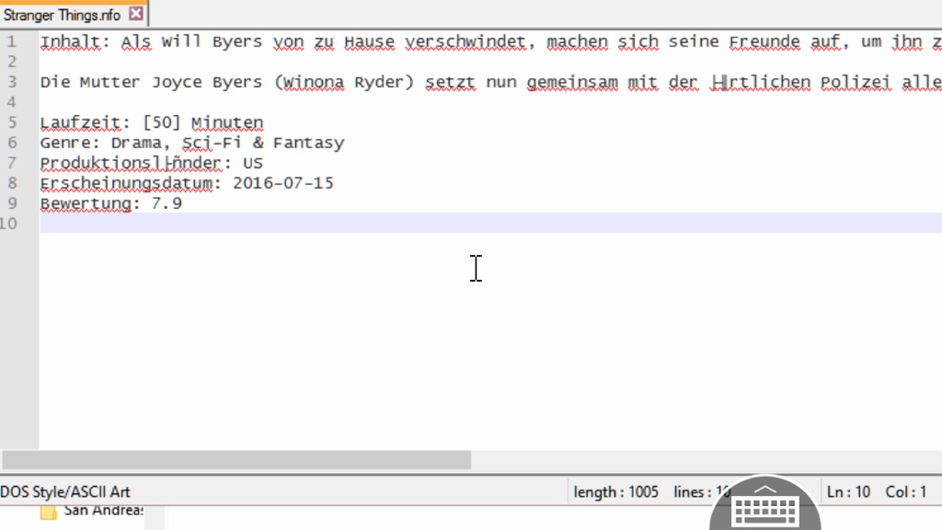Click the word gemeinsam in line 3
This screenshot has height=530, width=942.
(x=572, y=82)
